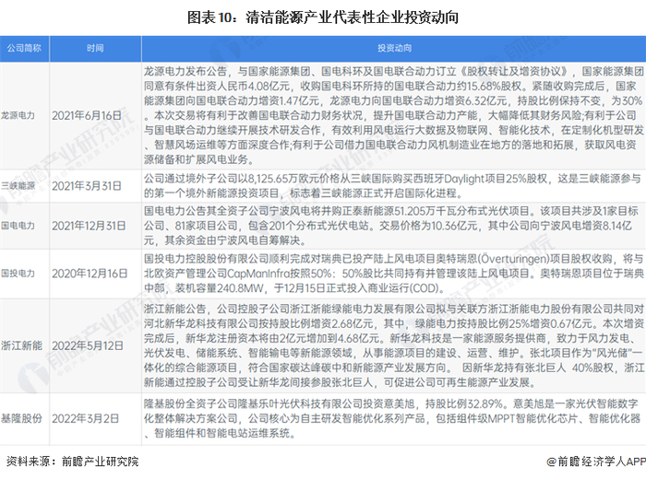The height and width of the screenshot is (479, 646).
Task: Select the 时间 column header
Action: point(95,49)
